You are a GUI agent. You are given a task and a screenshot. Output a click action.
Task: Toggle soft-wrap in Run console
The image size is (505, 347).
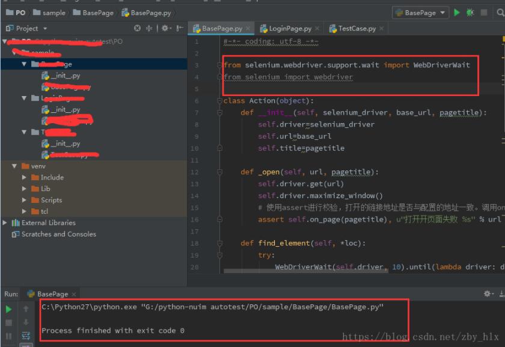(25, 336)
